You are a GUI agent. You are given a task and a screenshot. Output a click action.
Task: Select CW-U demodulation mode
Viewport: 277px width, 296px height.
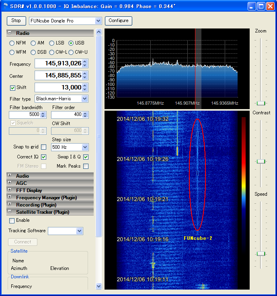click(x=71, y=52)
